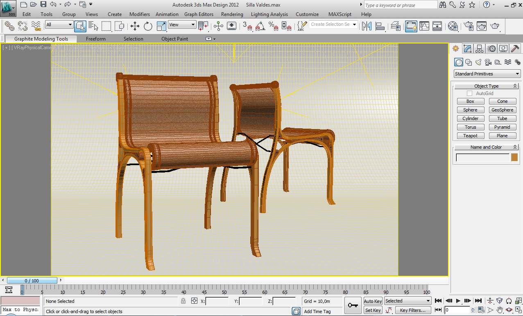This screenshot has height=316, width=523.
Task: Open the Render Setup icon
Action: [x=468, y=26]
